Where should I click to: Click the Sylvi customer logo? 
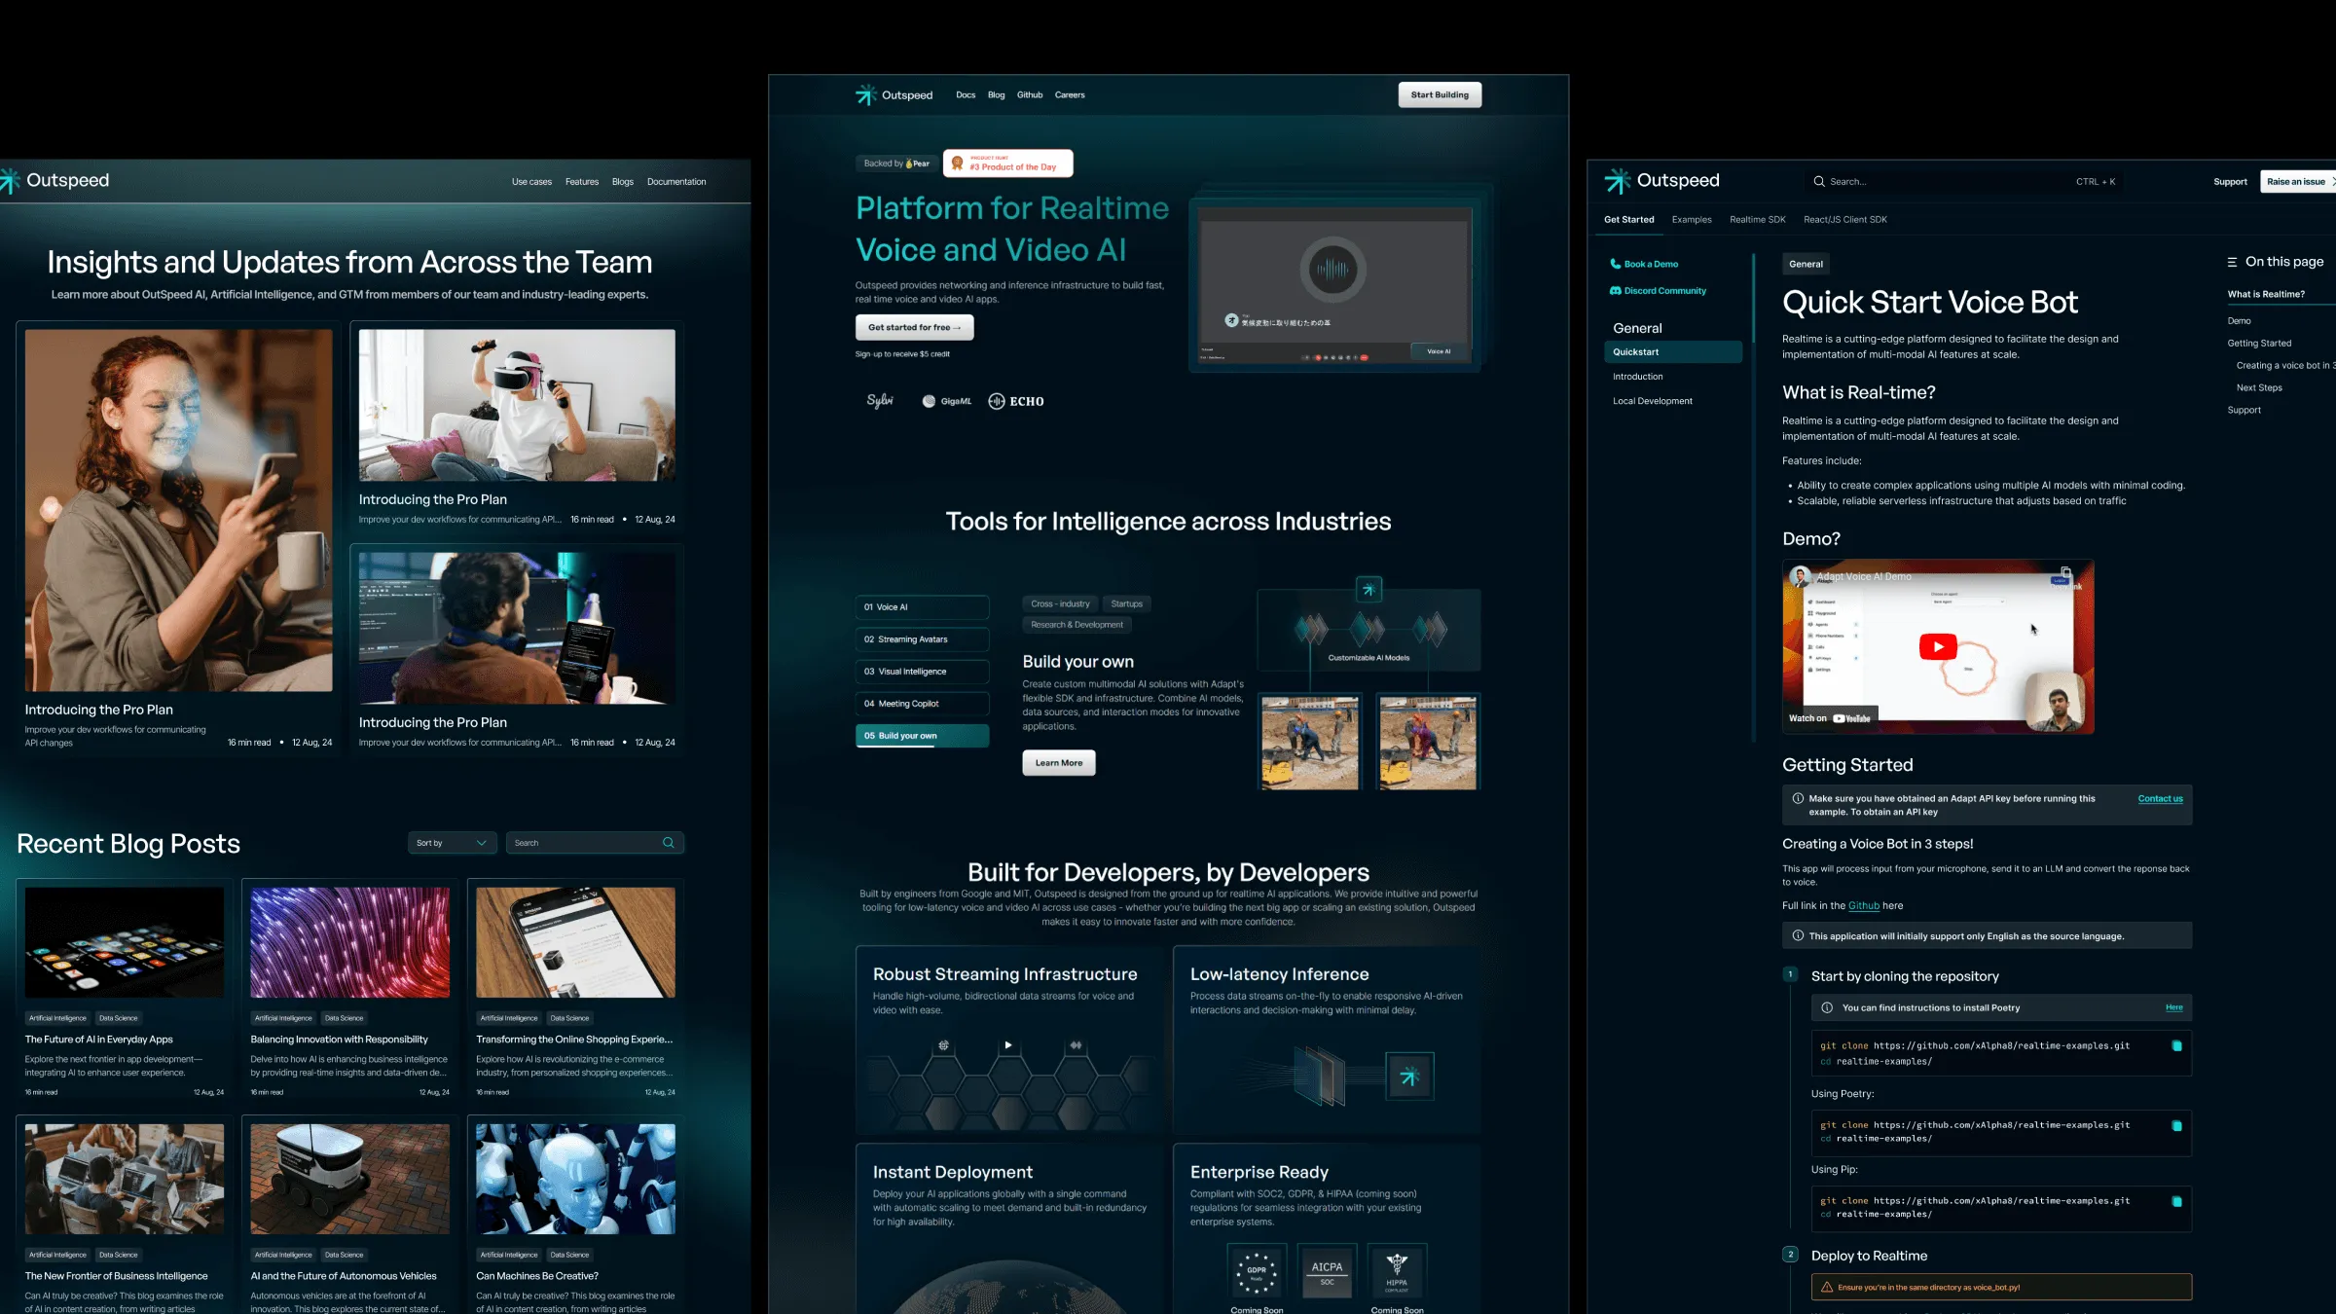point(880,401)
